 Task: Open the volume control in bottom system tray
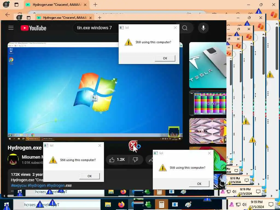(244, 205)
